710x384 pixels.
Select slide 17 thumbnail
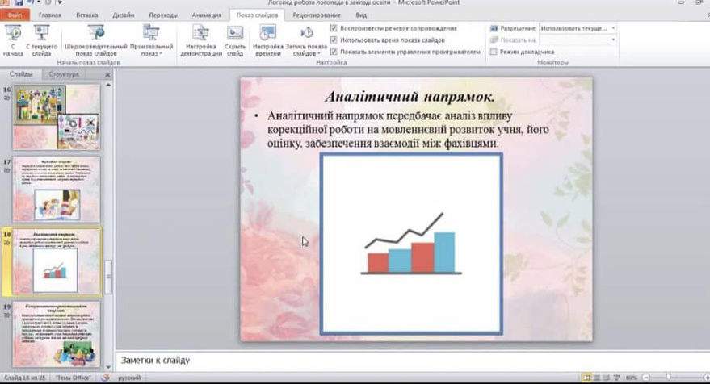tap(57, 190)
